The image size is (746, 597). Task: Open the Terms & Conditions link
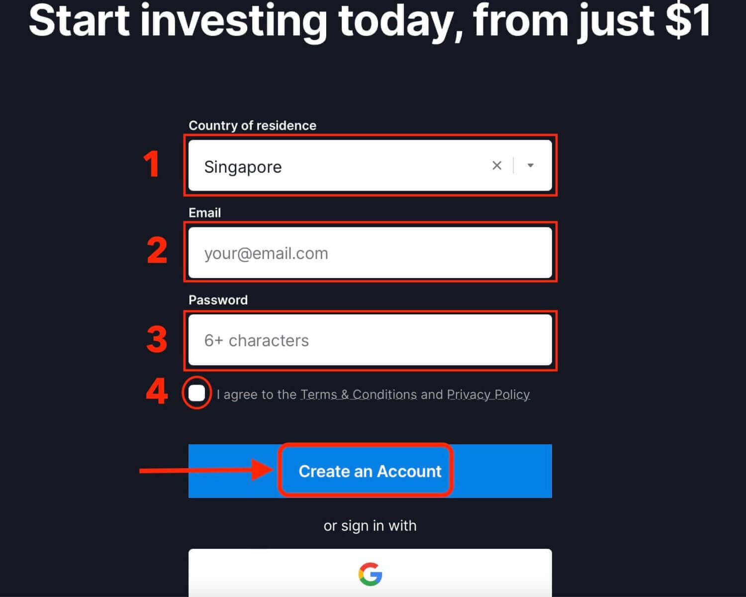tap(359, 395)
